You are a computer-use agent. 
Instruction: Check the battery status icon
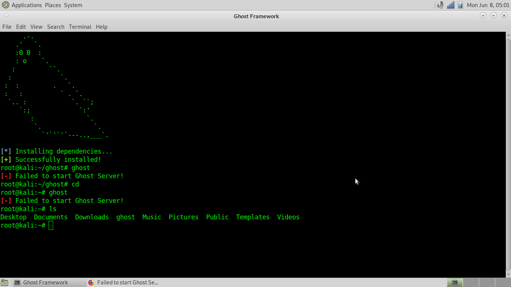[x=460, y=5]
